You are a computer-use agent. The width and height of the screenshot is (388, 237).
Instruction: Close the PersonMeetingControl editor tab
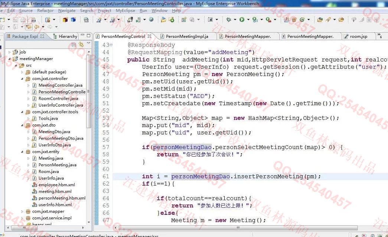[x=150, y=36]
